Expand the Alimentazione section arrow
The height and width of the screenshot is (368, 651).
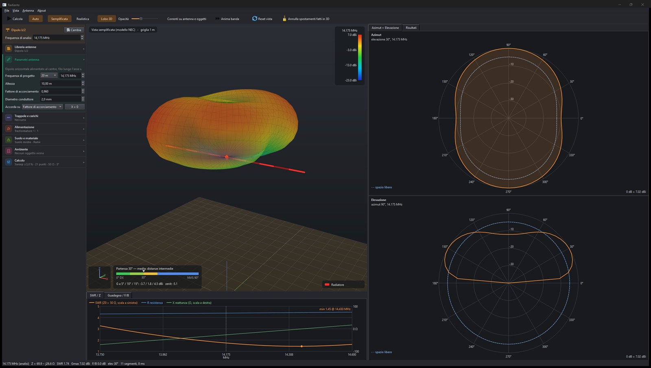(84, 129)
